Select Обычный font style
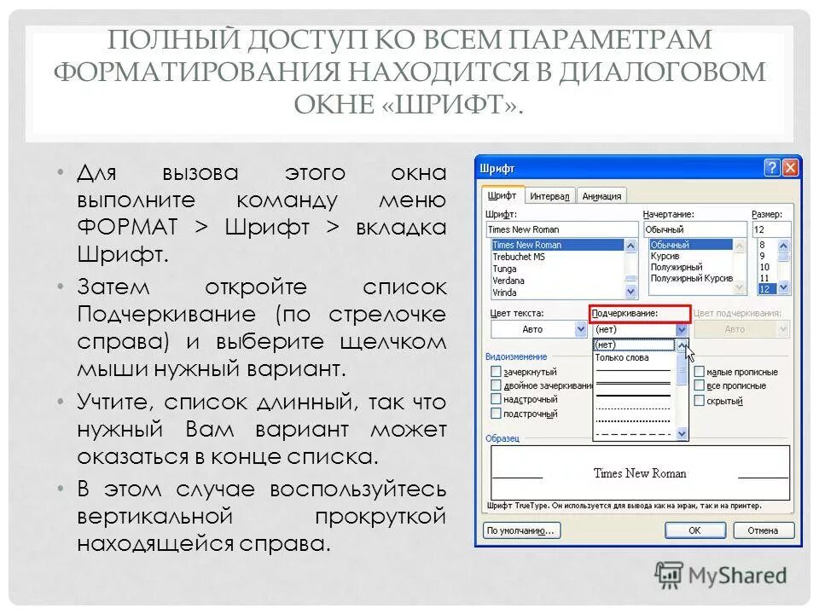 [690, 245]
